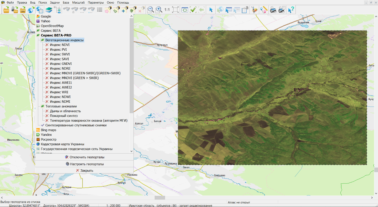
Task: Open the Поиск menu
Action: tap(43, 2)
